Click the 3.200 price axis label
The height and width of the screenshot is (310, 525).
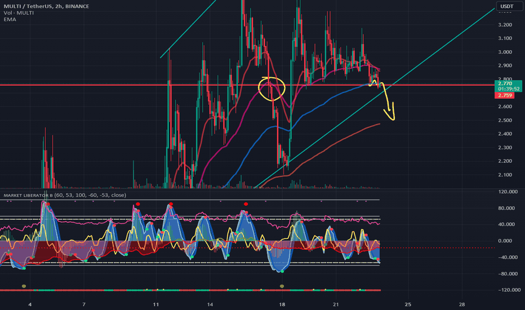(505, 25)
